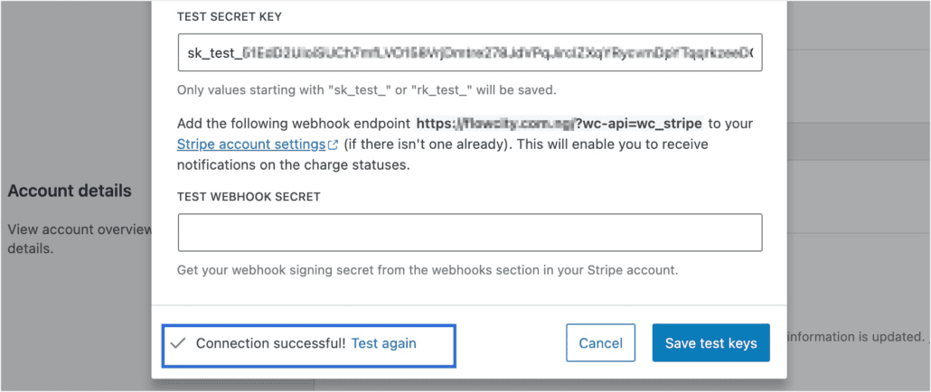Click the Account details heading behind dialog
931x392 pixels.
(x=70, y=191)
